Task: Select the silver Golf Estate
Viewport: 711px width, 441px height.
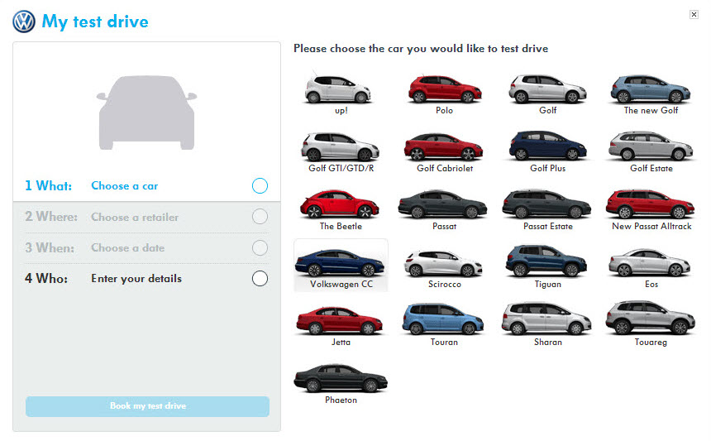Action: coord(651,146)
